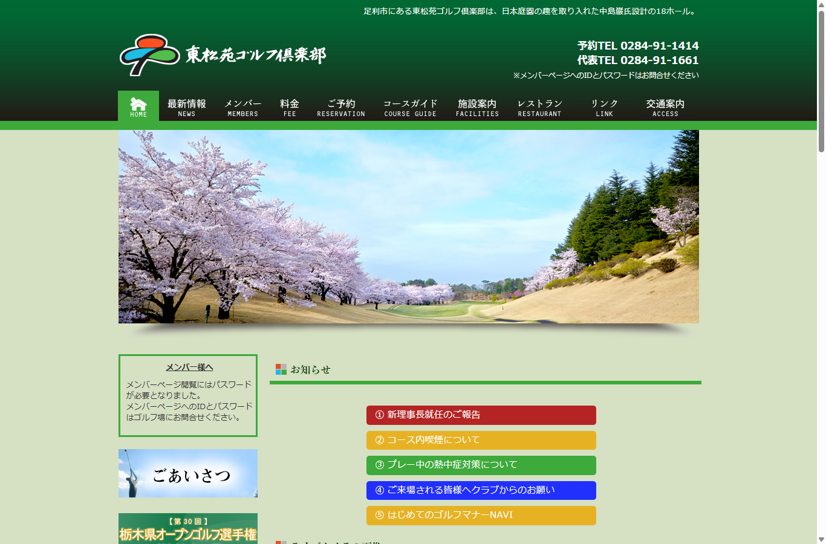Viewport: 826px width, 544px height.
Task: Click the cherry blossom course hero image
Action: click(x=409, y=227)
